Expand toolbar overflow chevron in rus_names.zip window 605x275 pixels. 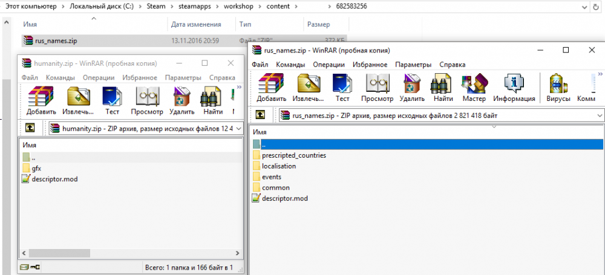[601, 73]
